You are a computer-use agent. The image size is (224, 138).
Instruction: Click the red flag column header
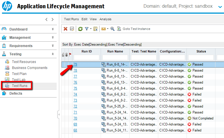click(x=70, y=54)
